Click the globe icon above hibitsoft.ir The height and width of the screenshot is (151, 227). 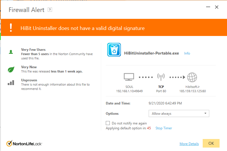click(x=192, y=77)
